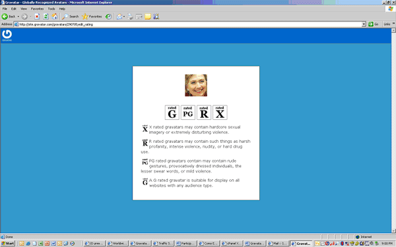Expand the Links toolbar chevron
This screenshot has width=396, height=247.
(x=393, y=24)
